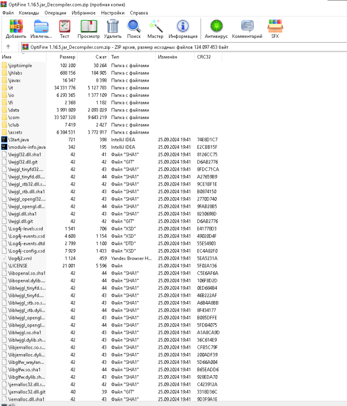
Task: Open the Файл menu
Action: pos(8,12)
